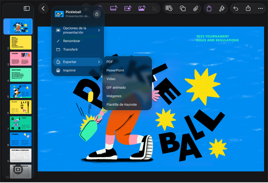Image resolution: width=268 pixels, height=183 pixels.
Task: Open Opciones de la presentación
Action: (x=78, y=30)
